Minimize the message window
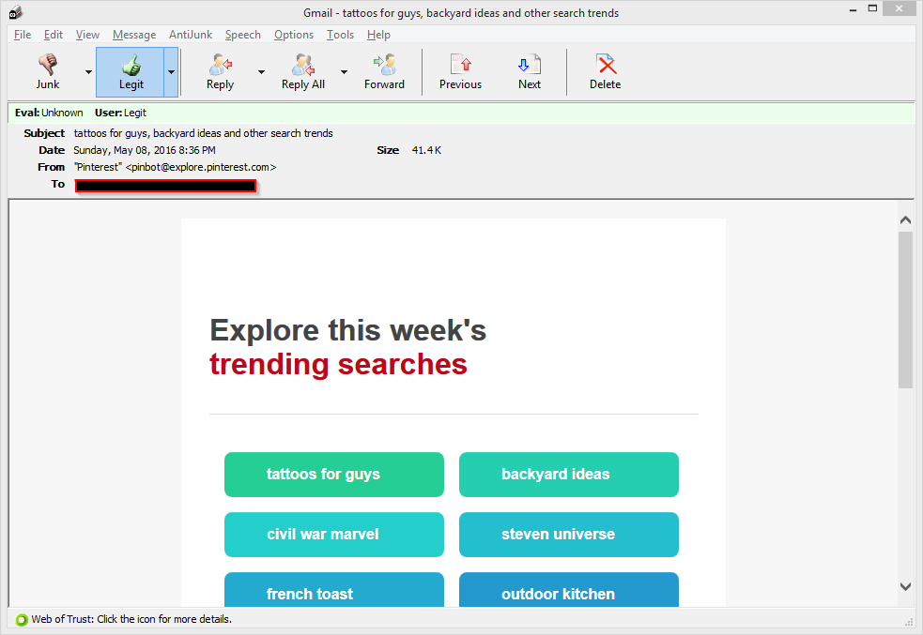 point(853,9)
